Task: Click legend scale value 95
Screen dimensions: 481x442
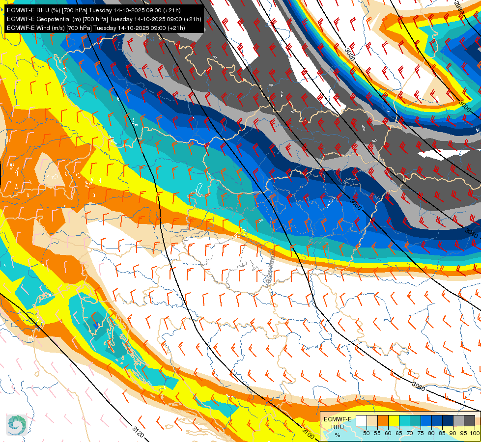Action: click(x=464, y=434)
